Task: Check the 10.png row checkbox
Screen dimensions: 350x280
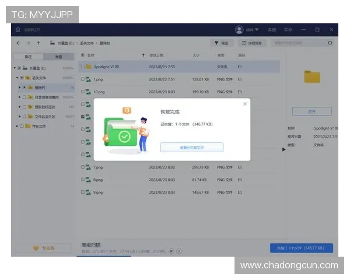Action: point(83,92)
